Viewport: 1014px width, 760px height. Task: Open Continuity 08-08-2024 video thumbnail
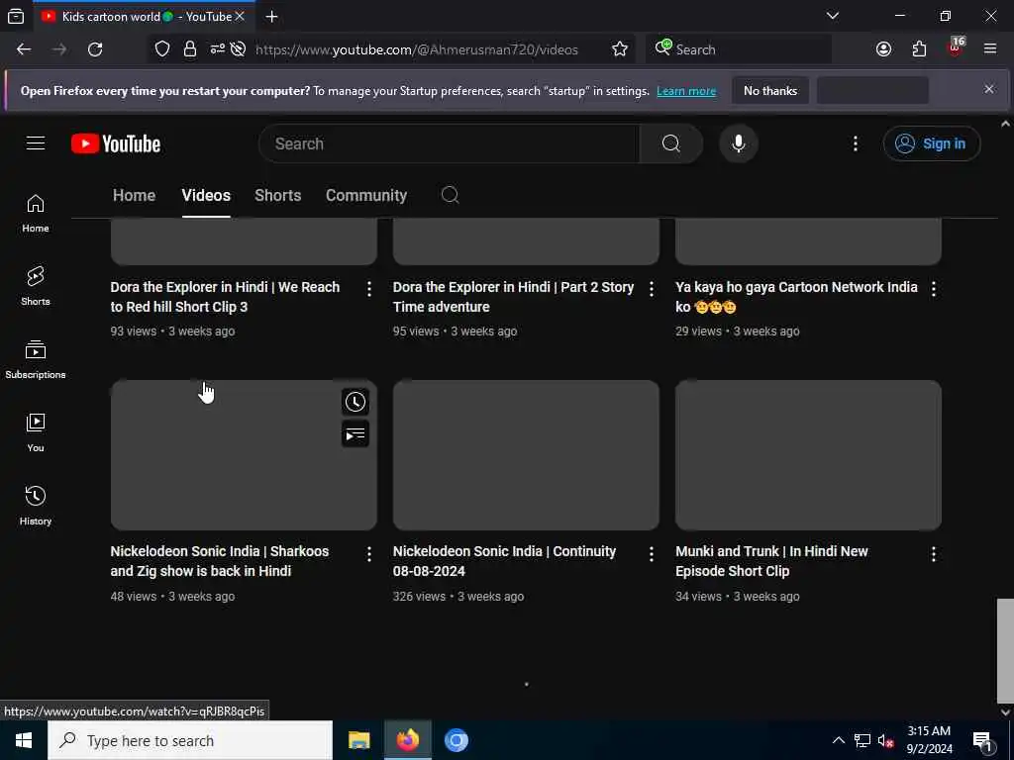coord(526,455)
